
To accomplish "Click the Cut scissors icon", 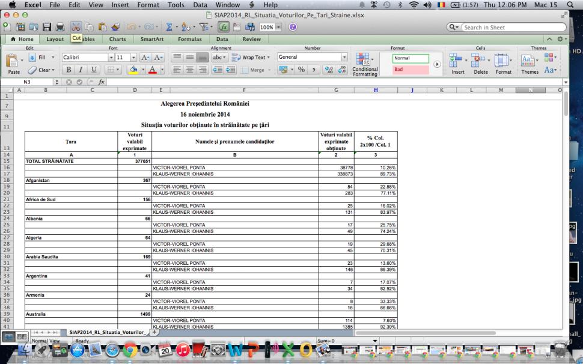I will (x=76, y=27).
